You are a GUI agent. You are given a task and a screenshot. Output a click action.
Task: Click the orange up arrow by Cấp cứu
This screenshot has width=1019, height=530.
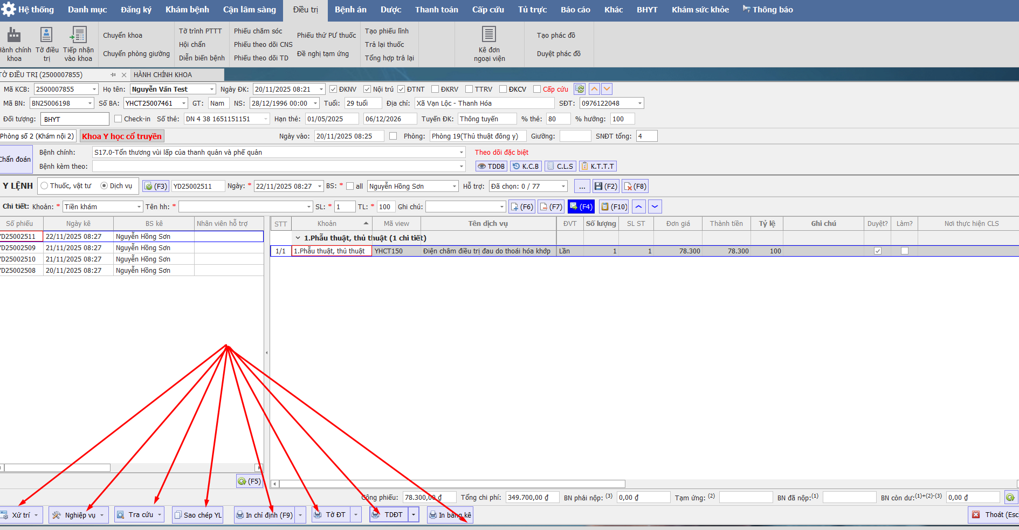point(594,90)
